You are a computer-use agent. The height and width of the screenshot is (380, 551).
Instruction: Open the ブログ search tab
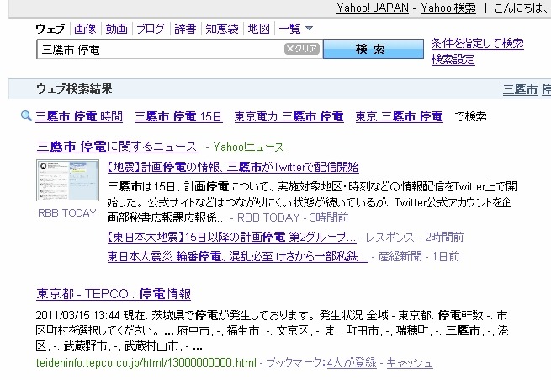pyautogui.click(x=150, y=29)
